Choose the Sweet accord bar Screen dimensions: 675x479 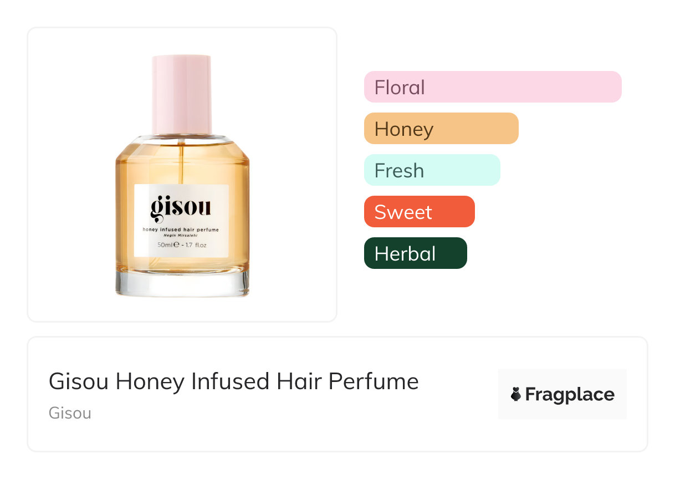(x=419, y=212)
